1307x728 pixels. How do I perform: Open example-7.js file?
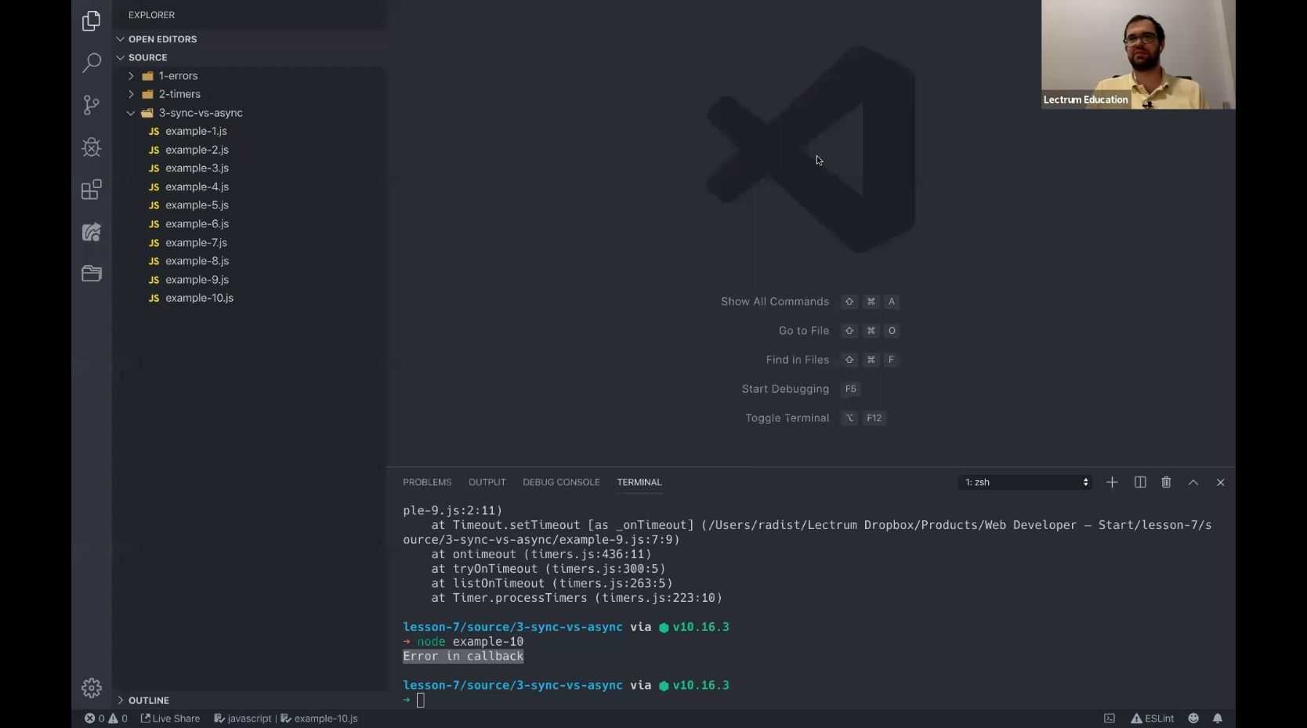pyautogui.click(x=249, y=243)
